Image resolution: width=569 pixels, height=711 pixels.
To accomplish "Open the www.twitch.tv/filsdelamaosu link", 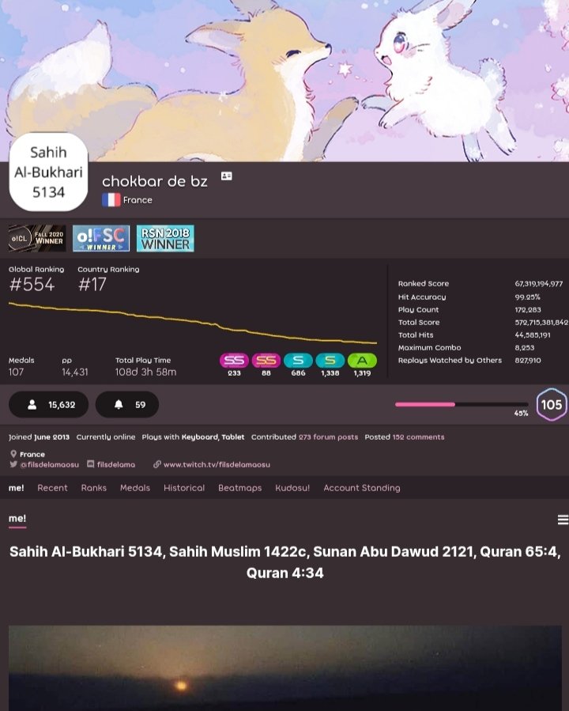I will tap(217, 464).
